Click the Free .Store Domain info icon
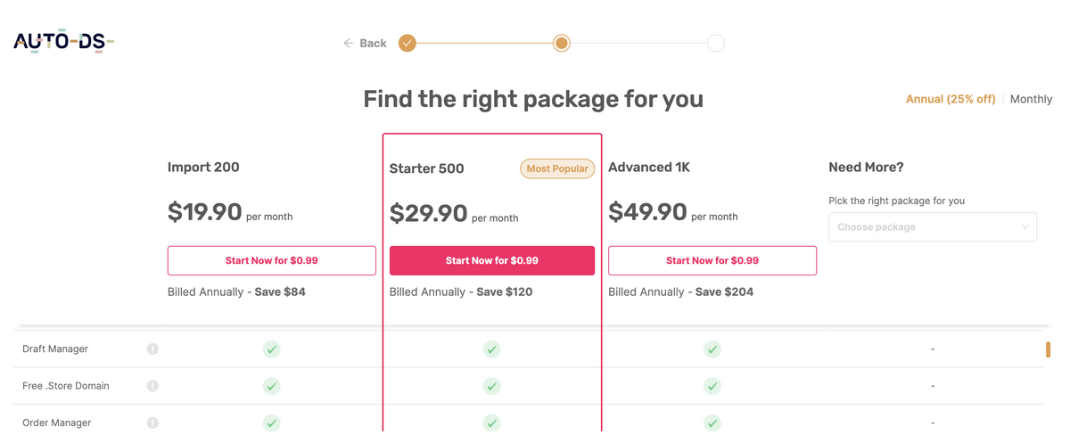The width and height of the screenshot is (1070, 443). [x=152, y=386]
